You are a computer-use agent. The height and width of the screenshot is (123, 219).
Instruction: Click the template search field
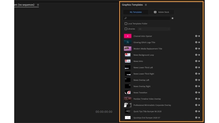(147, 18)
